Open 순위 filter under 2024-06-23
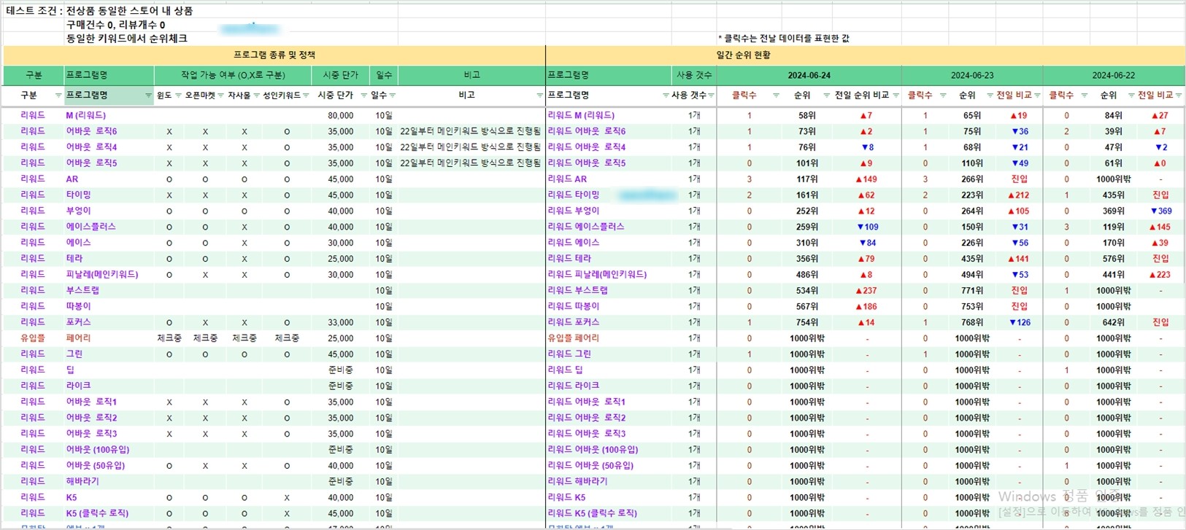The image size is (1186, 530). tap(990, 96)
